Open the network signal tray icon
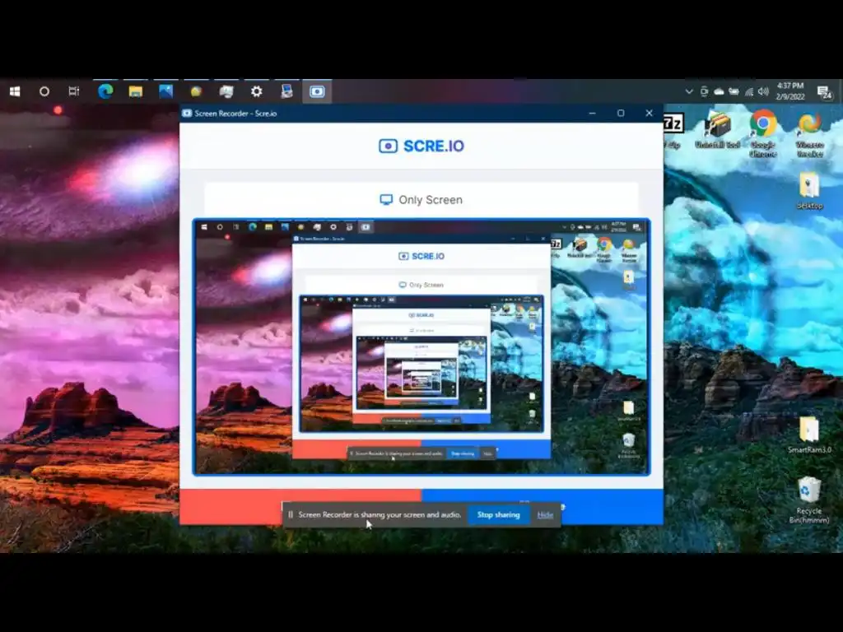The height and width of the screenshot is (632, 843). pos(749,91)
